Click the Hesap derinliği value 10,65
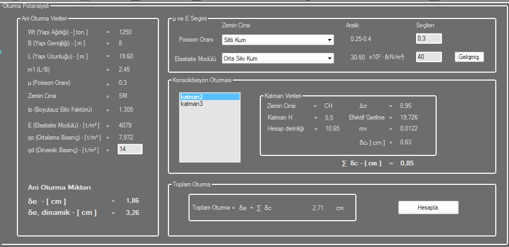 [332, 129]
